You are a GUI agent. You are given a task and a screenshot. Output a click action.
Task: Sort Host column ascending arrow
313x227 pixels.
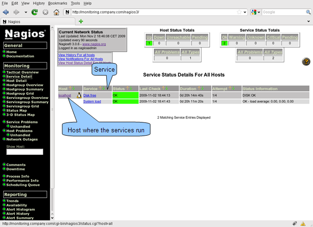click(70, 88)
